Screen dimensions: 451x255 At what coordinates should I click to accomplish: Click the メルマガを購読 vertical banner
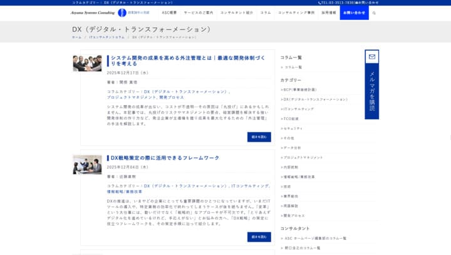[372, 91]
